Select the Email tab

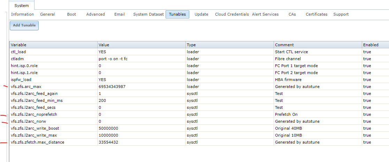pyautogui.click(x=120, y=14)
